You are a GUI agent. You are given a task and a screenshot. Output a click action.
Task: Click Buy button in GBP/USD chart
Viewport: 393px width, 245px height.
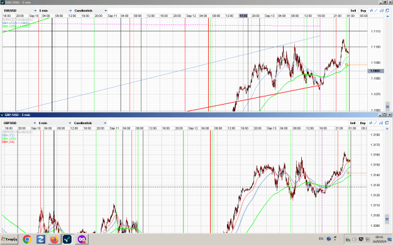tap(363, 123)
